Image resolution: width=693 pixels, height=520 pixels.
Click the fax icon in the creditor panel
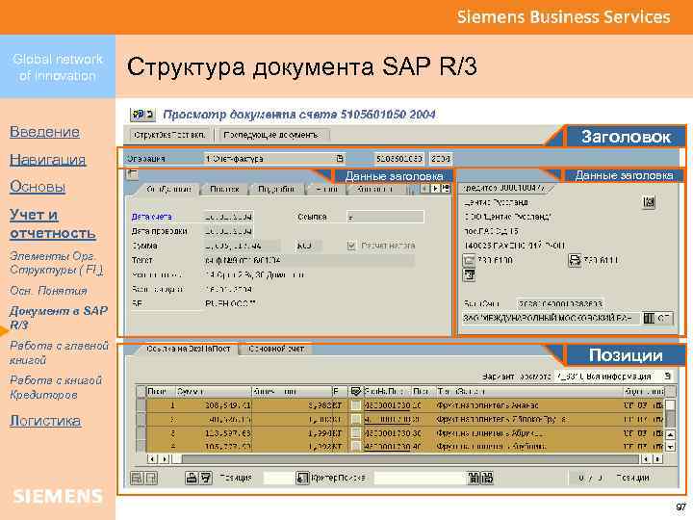coord(574,260)
